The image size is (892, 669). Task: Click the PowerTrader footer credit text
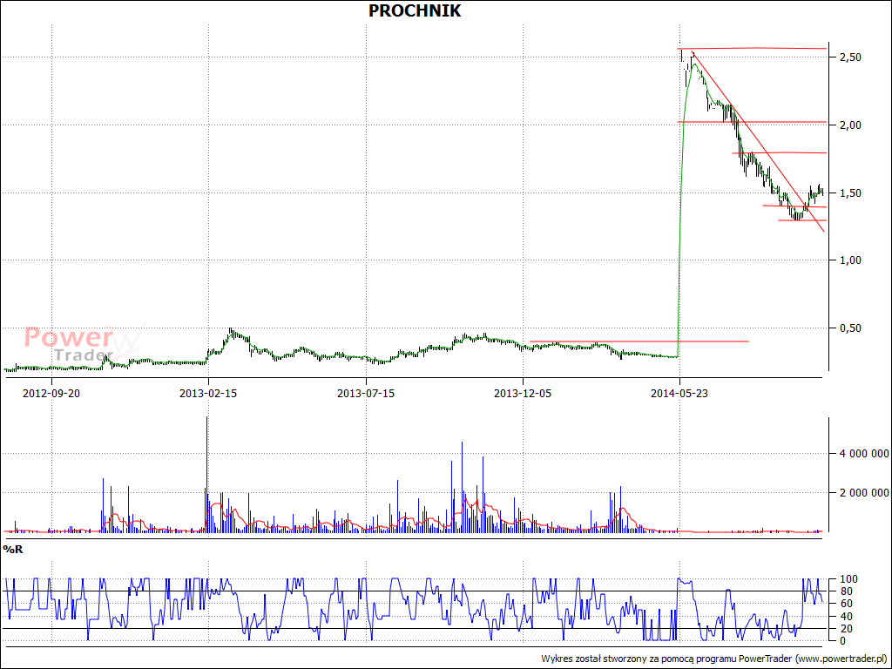pyautogui.click(x=714, y=659)
